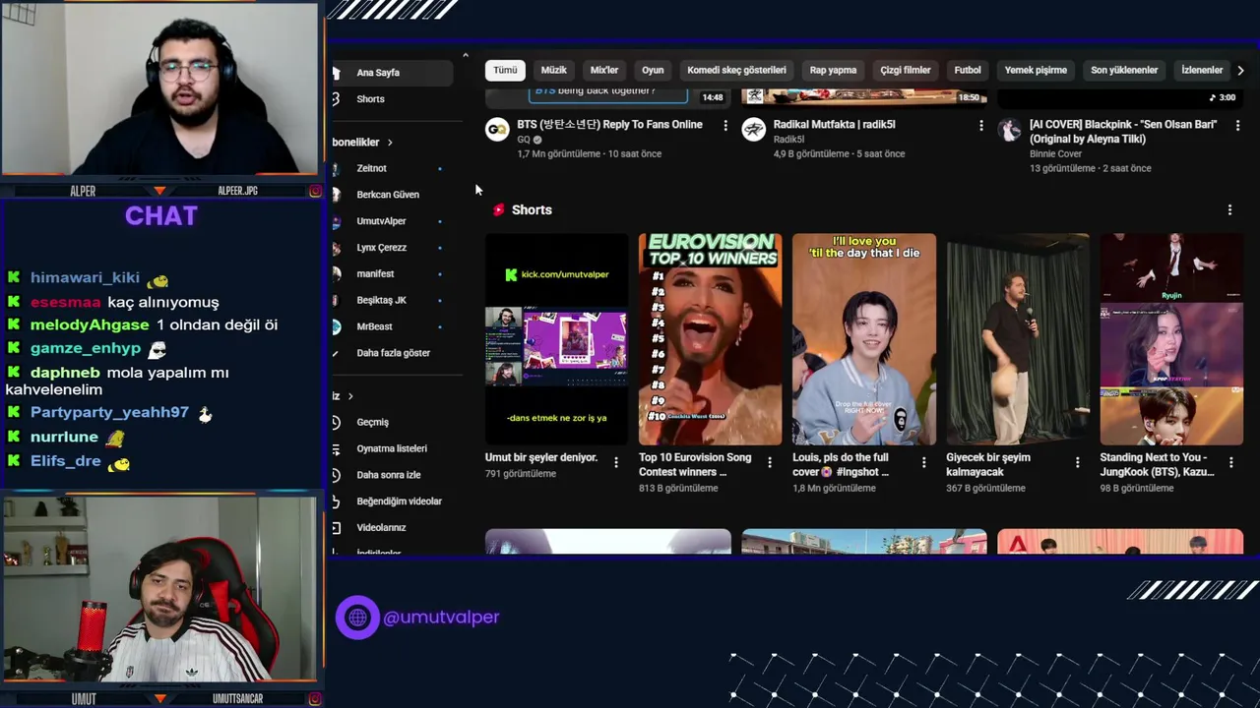Click the red Shorts logo icon

tap(498, 209)
